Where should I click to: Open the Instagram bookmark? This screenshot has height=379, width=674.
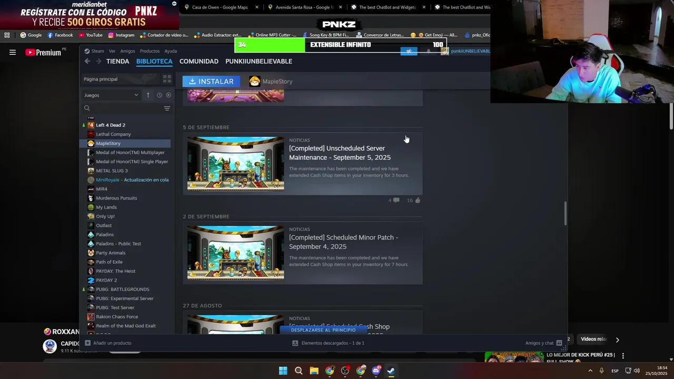point(121,35)
